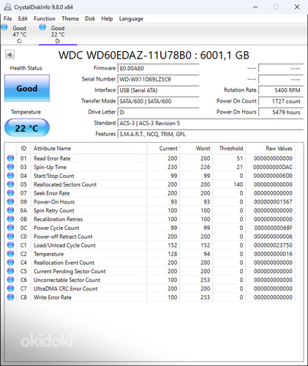This screenshot has height=366, width=308.
Task: Open the File menu
Action: pos(7,19)
